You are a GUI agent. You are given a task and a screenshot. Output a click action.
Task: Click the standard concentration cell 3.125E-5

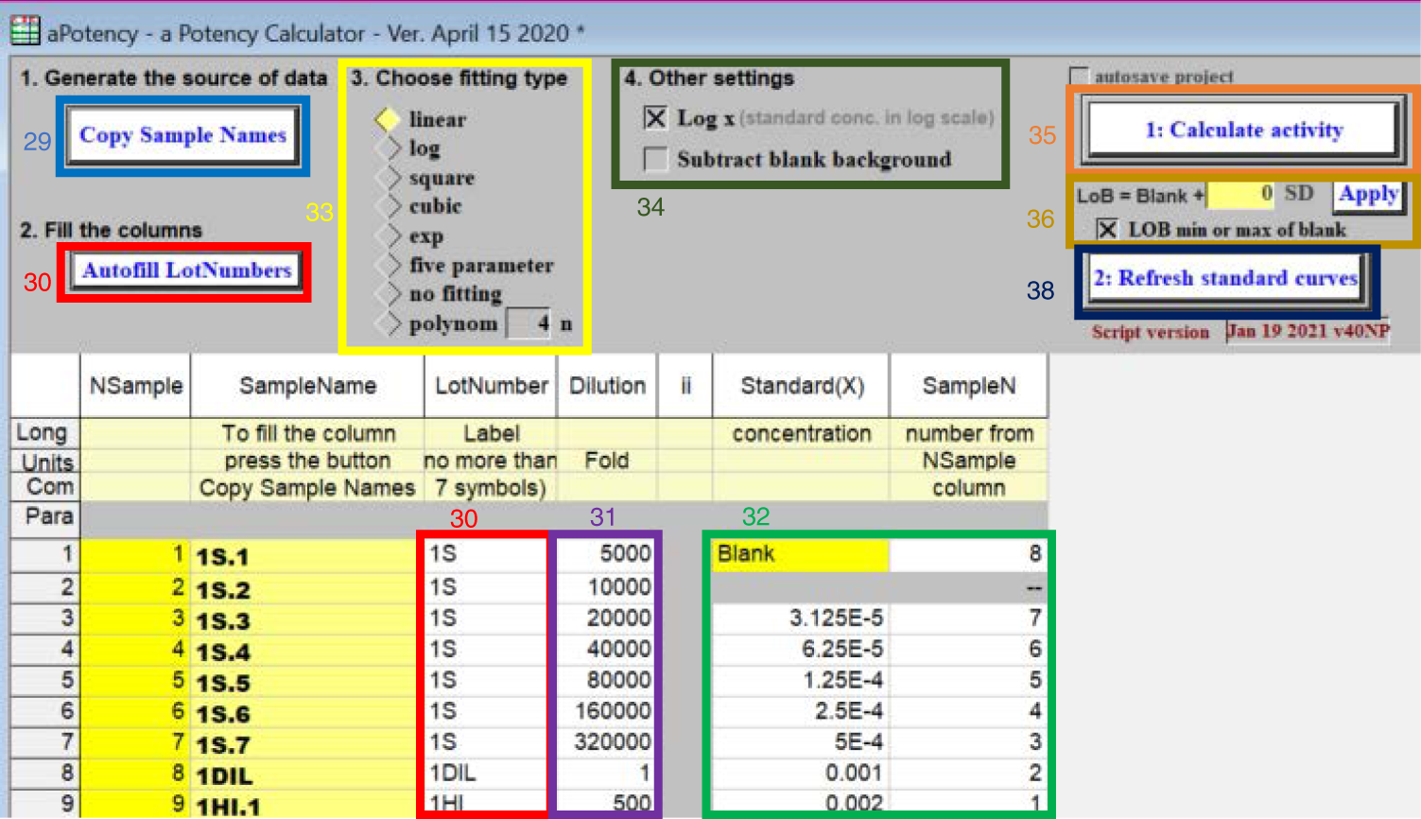(801, 619)
